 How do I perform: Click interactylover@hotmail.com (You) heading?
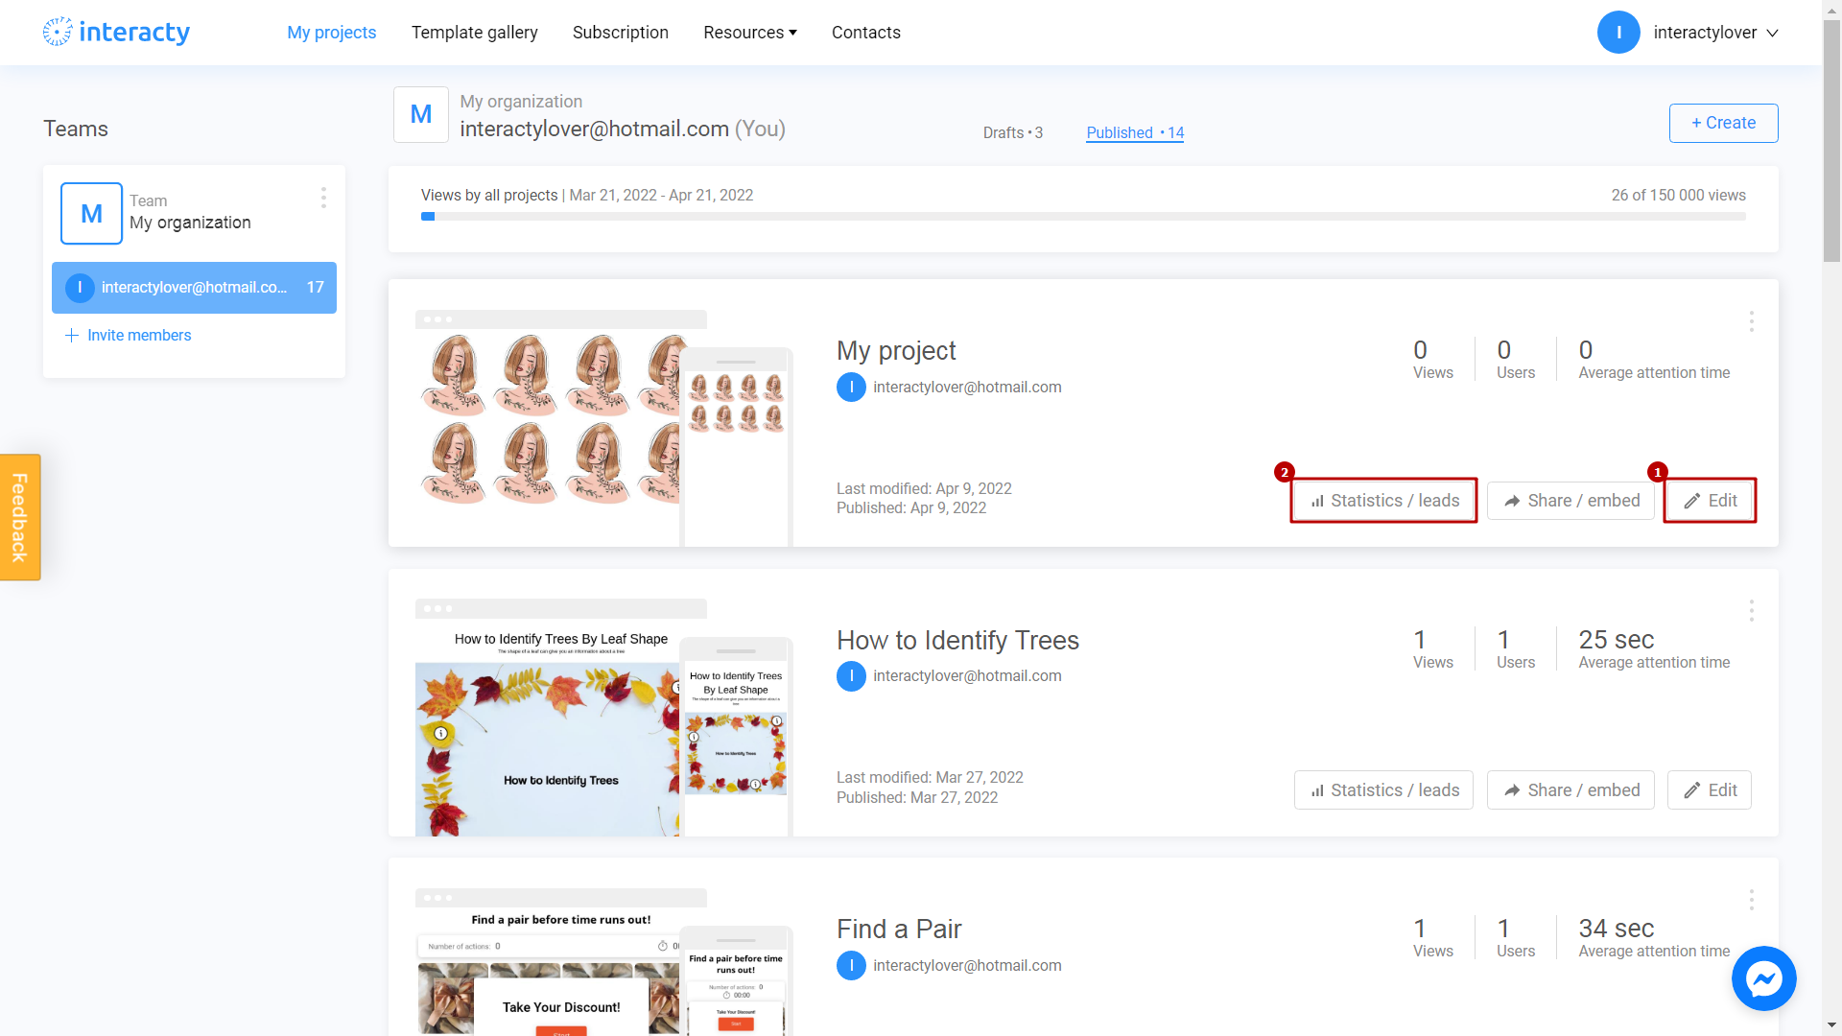tap(622, 129)
